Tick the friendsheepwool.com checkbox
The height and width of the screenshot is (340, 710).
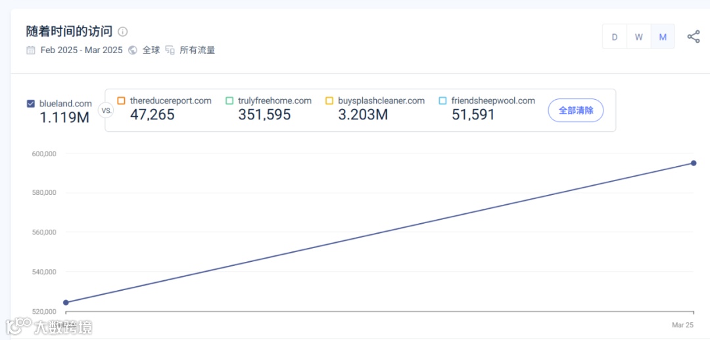[x=443, y=101]
